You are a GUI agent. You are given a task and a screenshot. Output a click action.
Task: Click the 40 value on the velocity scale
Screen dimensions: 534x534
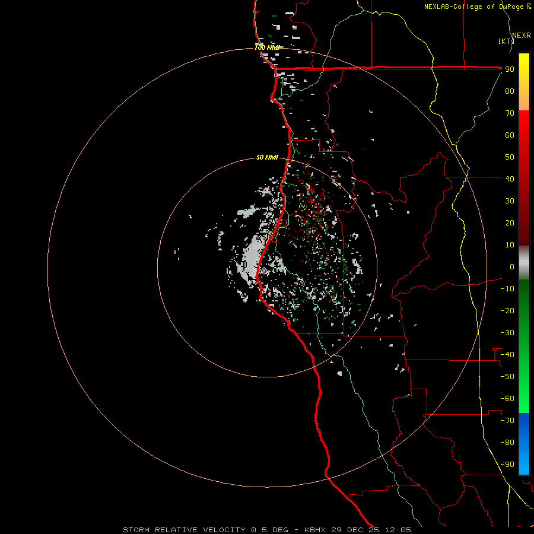510,179
